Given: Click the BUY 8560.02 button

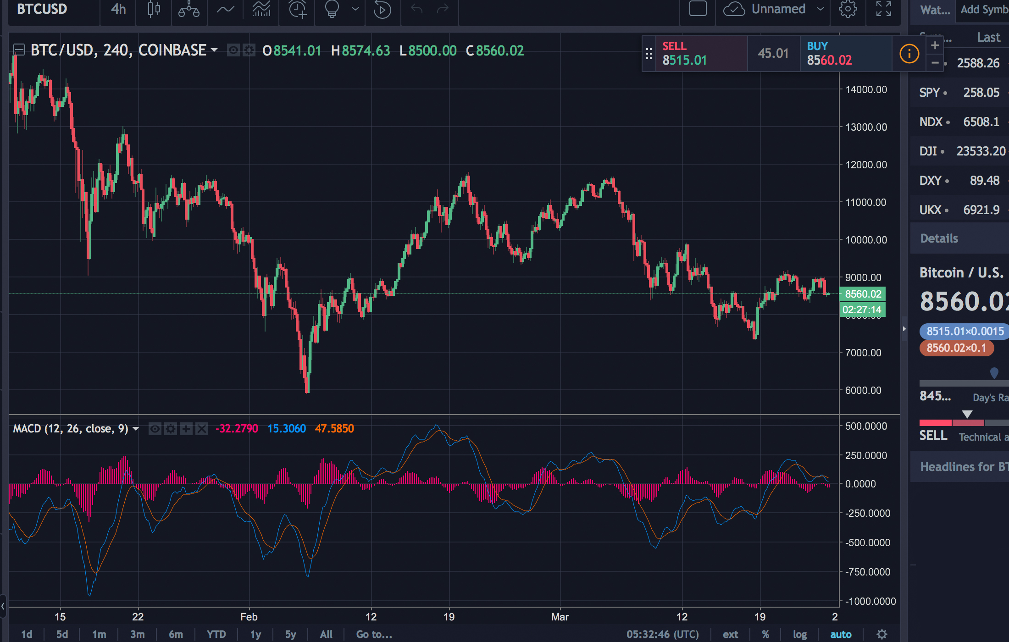Looking at the screenshot, I should coord(846,54).
